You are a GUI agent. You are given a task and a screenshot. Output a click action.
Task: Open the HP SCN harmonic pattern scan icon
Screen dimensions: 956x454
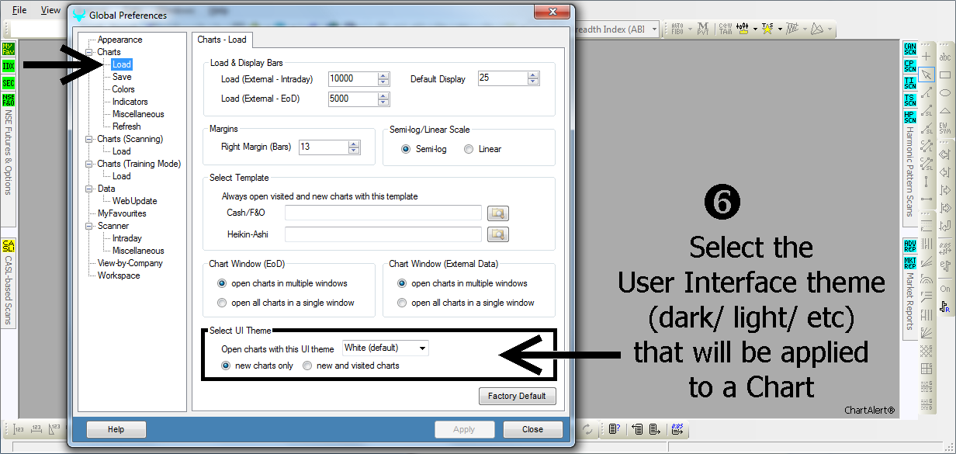[910, 118]
